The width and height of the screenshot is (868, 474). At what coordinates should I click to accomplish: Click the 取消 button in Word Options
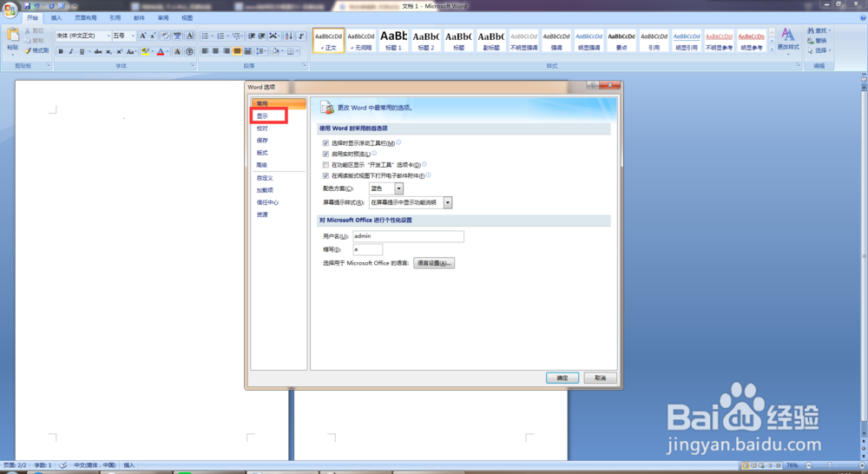coord(600,378)
